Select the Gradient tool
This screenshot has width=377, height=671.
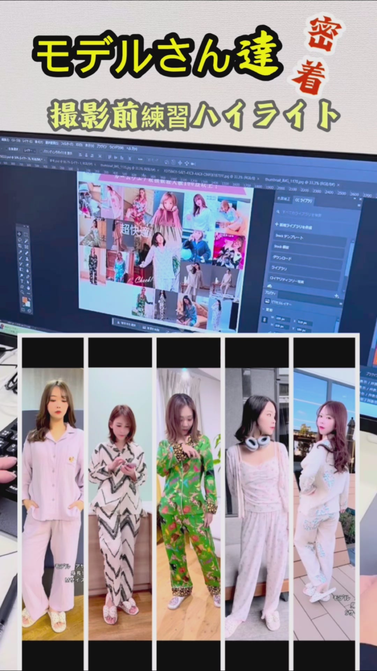coord(21,269)
